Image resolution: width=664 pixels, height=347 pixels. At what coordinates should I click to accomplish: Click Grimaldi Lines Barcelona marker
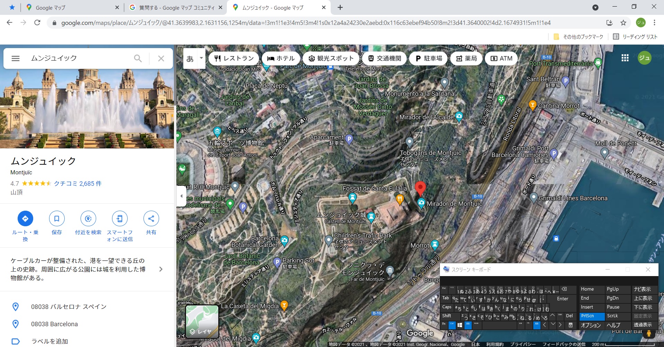pyautogui.click(x=534, y=198)
